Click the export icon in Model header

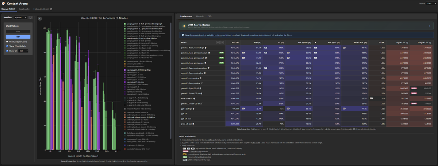222,42
